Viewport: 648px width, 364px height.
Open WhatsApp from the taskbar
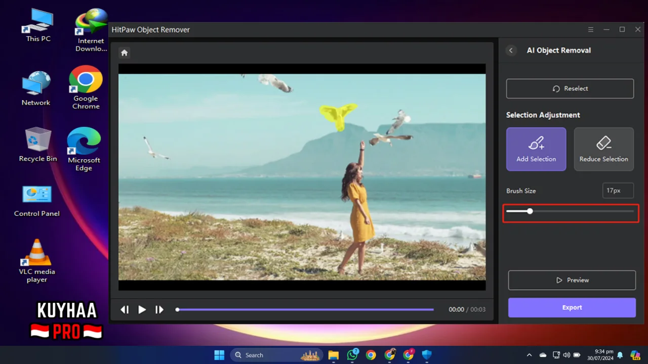352,355
